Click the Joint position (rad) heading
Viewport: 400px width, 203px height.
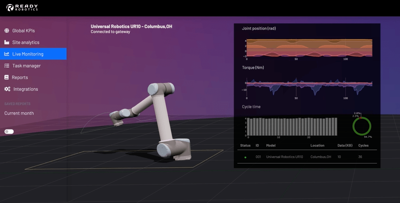(259, 29)
